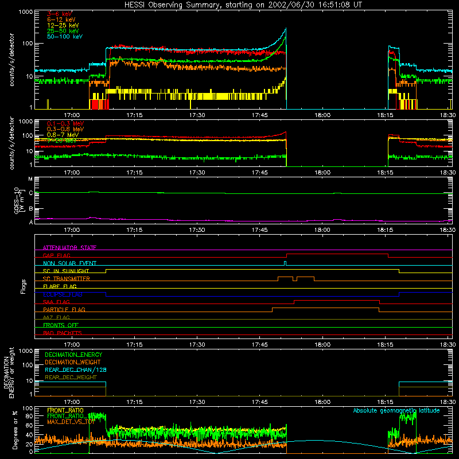Click the raised section of the red GAP_FLAG trace
459x459 pixels.
(x=337, y=254)
